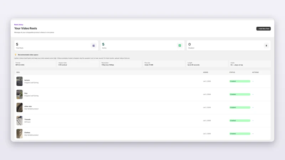Click the Total Reels count 5
This screenshot has width=285, height=160.
(17, 44)
